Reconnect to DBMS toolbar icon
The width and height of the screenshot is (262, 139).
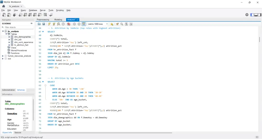coord(51,15)
